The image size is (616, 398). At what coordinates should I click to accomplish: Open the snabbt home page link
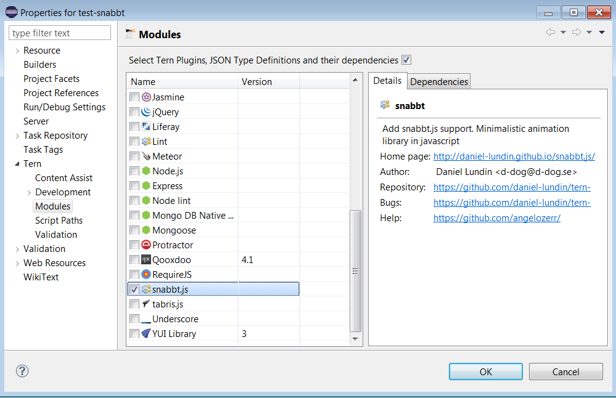(514, 156)
